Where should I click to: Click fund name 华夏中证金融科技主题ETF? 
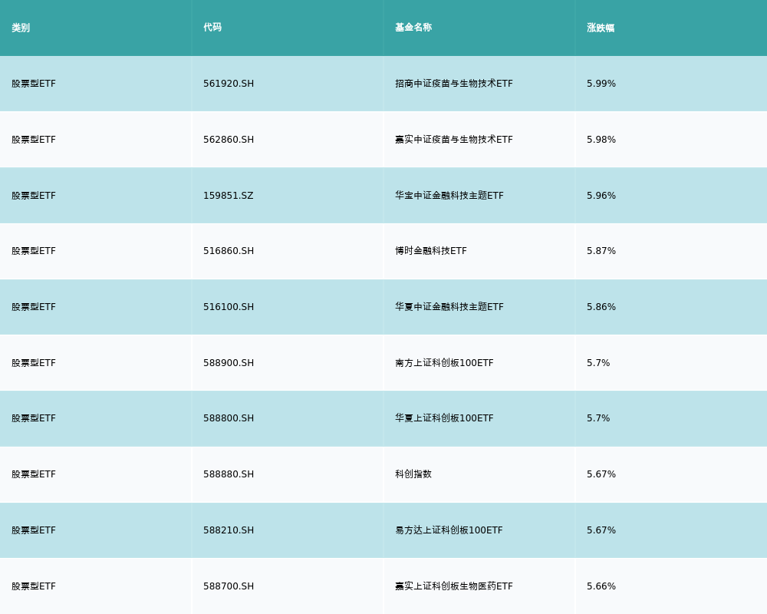(449, 307)
